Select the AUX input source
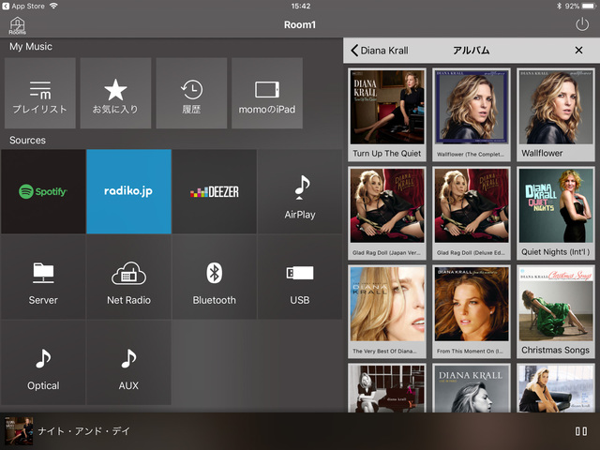Screen dimensions: 600x450 click(x=128, y=363)
